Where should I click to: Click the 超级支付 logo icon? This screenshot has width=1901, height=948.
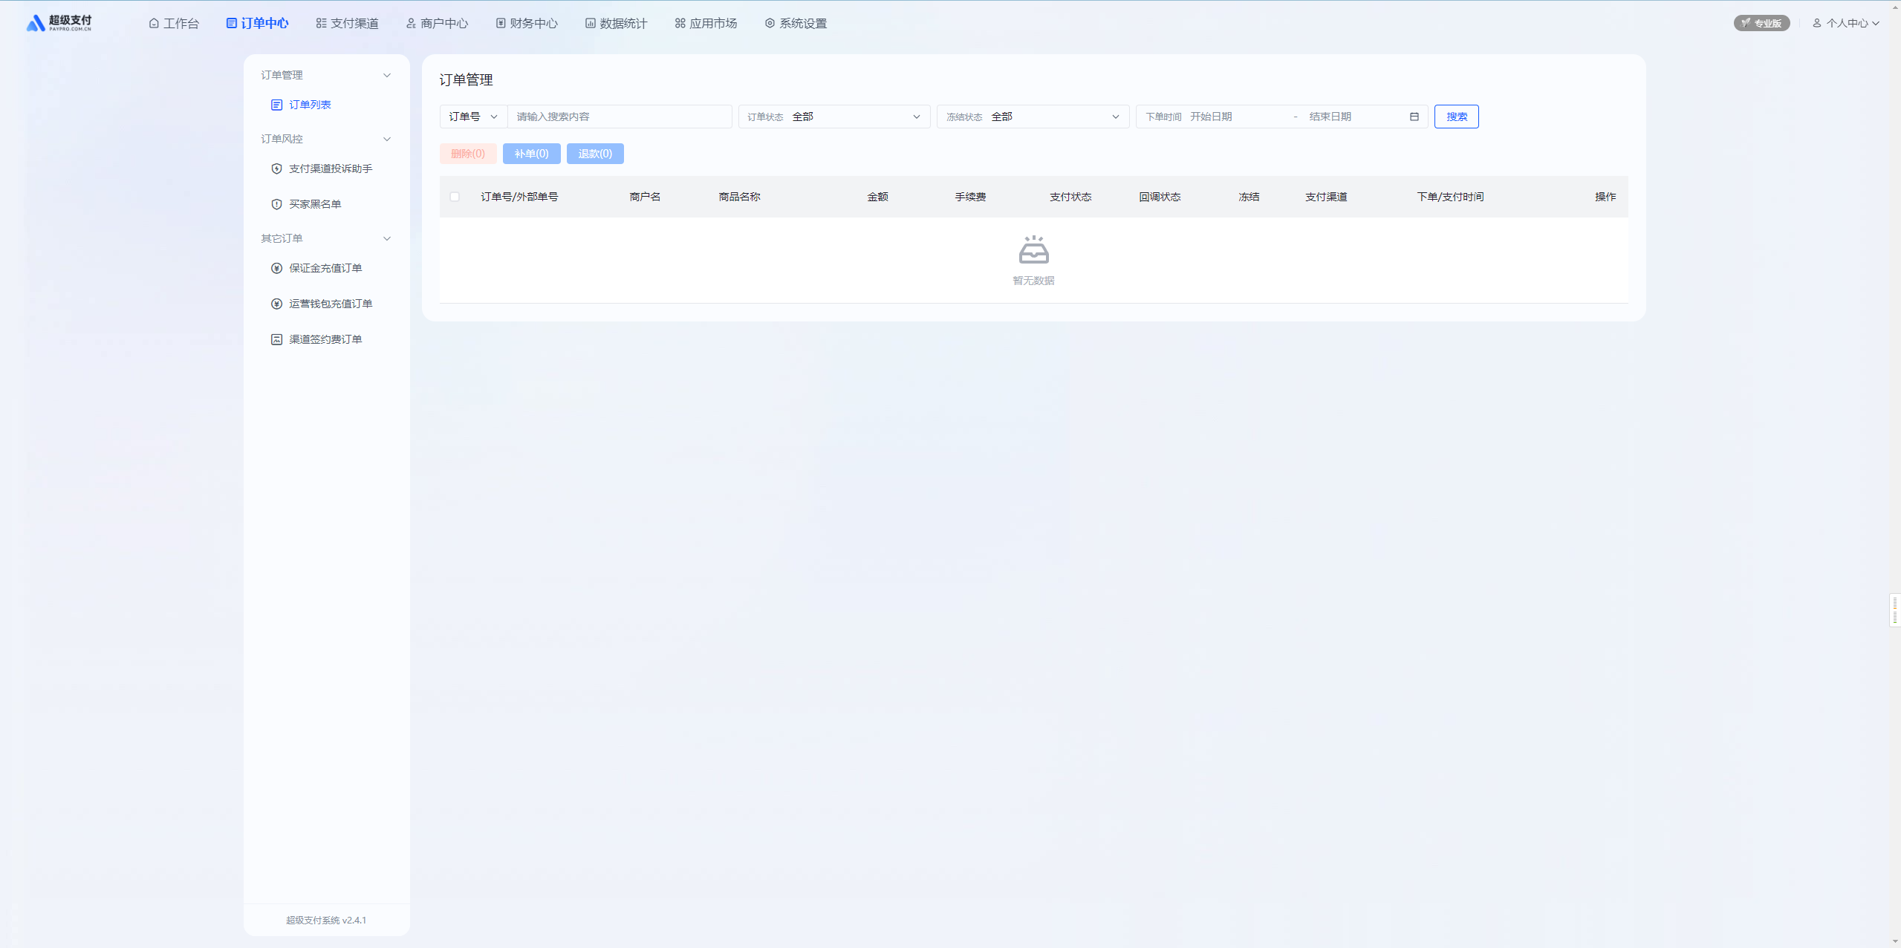pyautogui.click(x=35, y=24)
